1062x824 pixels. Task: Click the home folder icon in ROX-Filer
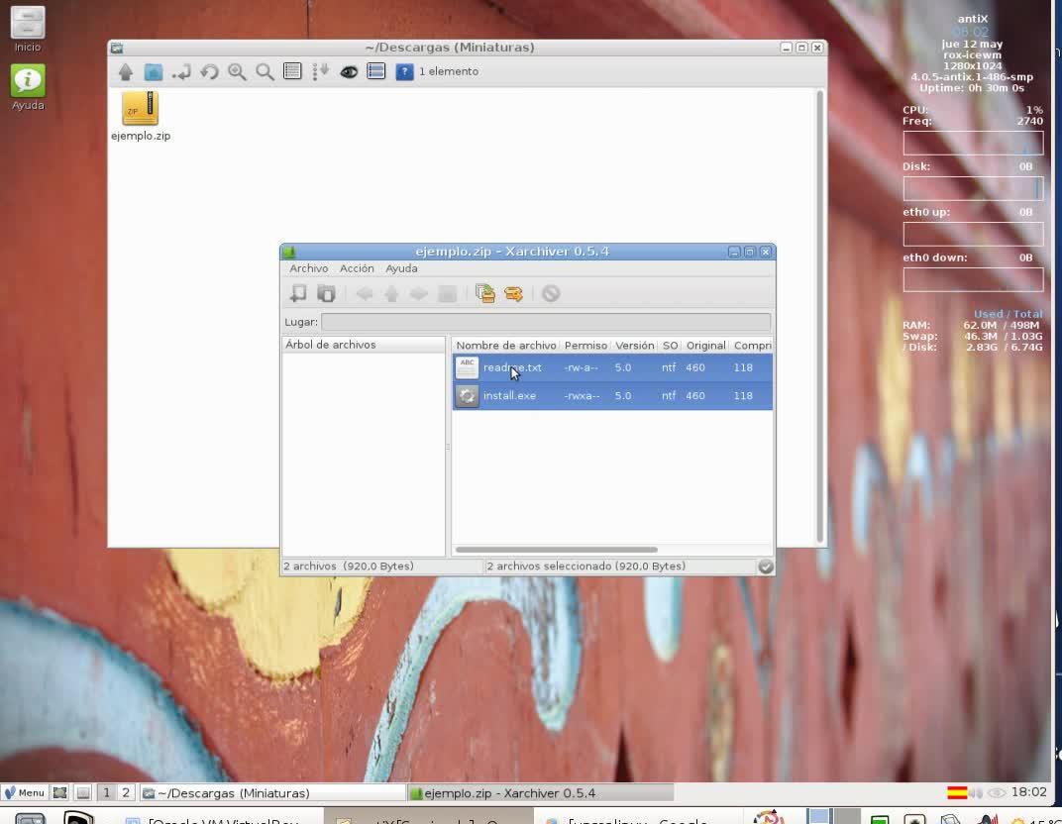click(x=154, y=71)
